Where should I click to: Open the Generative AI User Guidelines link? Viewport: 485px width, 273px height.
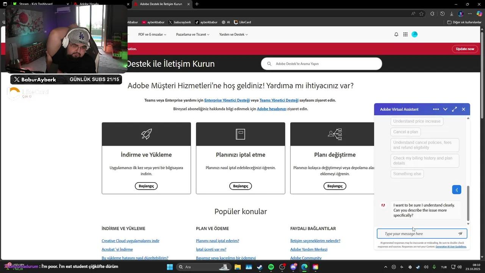(451, 247)
